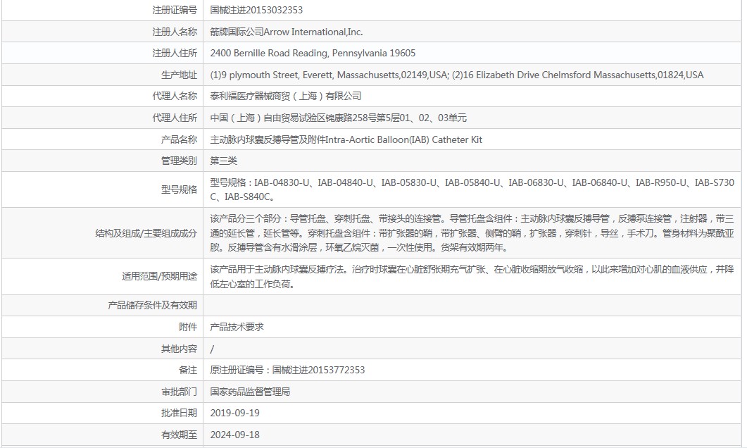This screenshot has width=747, height=448.
Task: Select address 2400 Bernille Road Reading
Action: [313, 54]
